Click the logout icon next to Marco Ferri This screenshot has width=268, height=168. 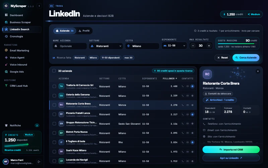pos(39,162)
